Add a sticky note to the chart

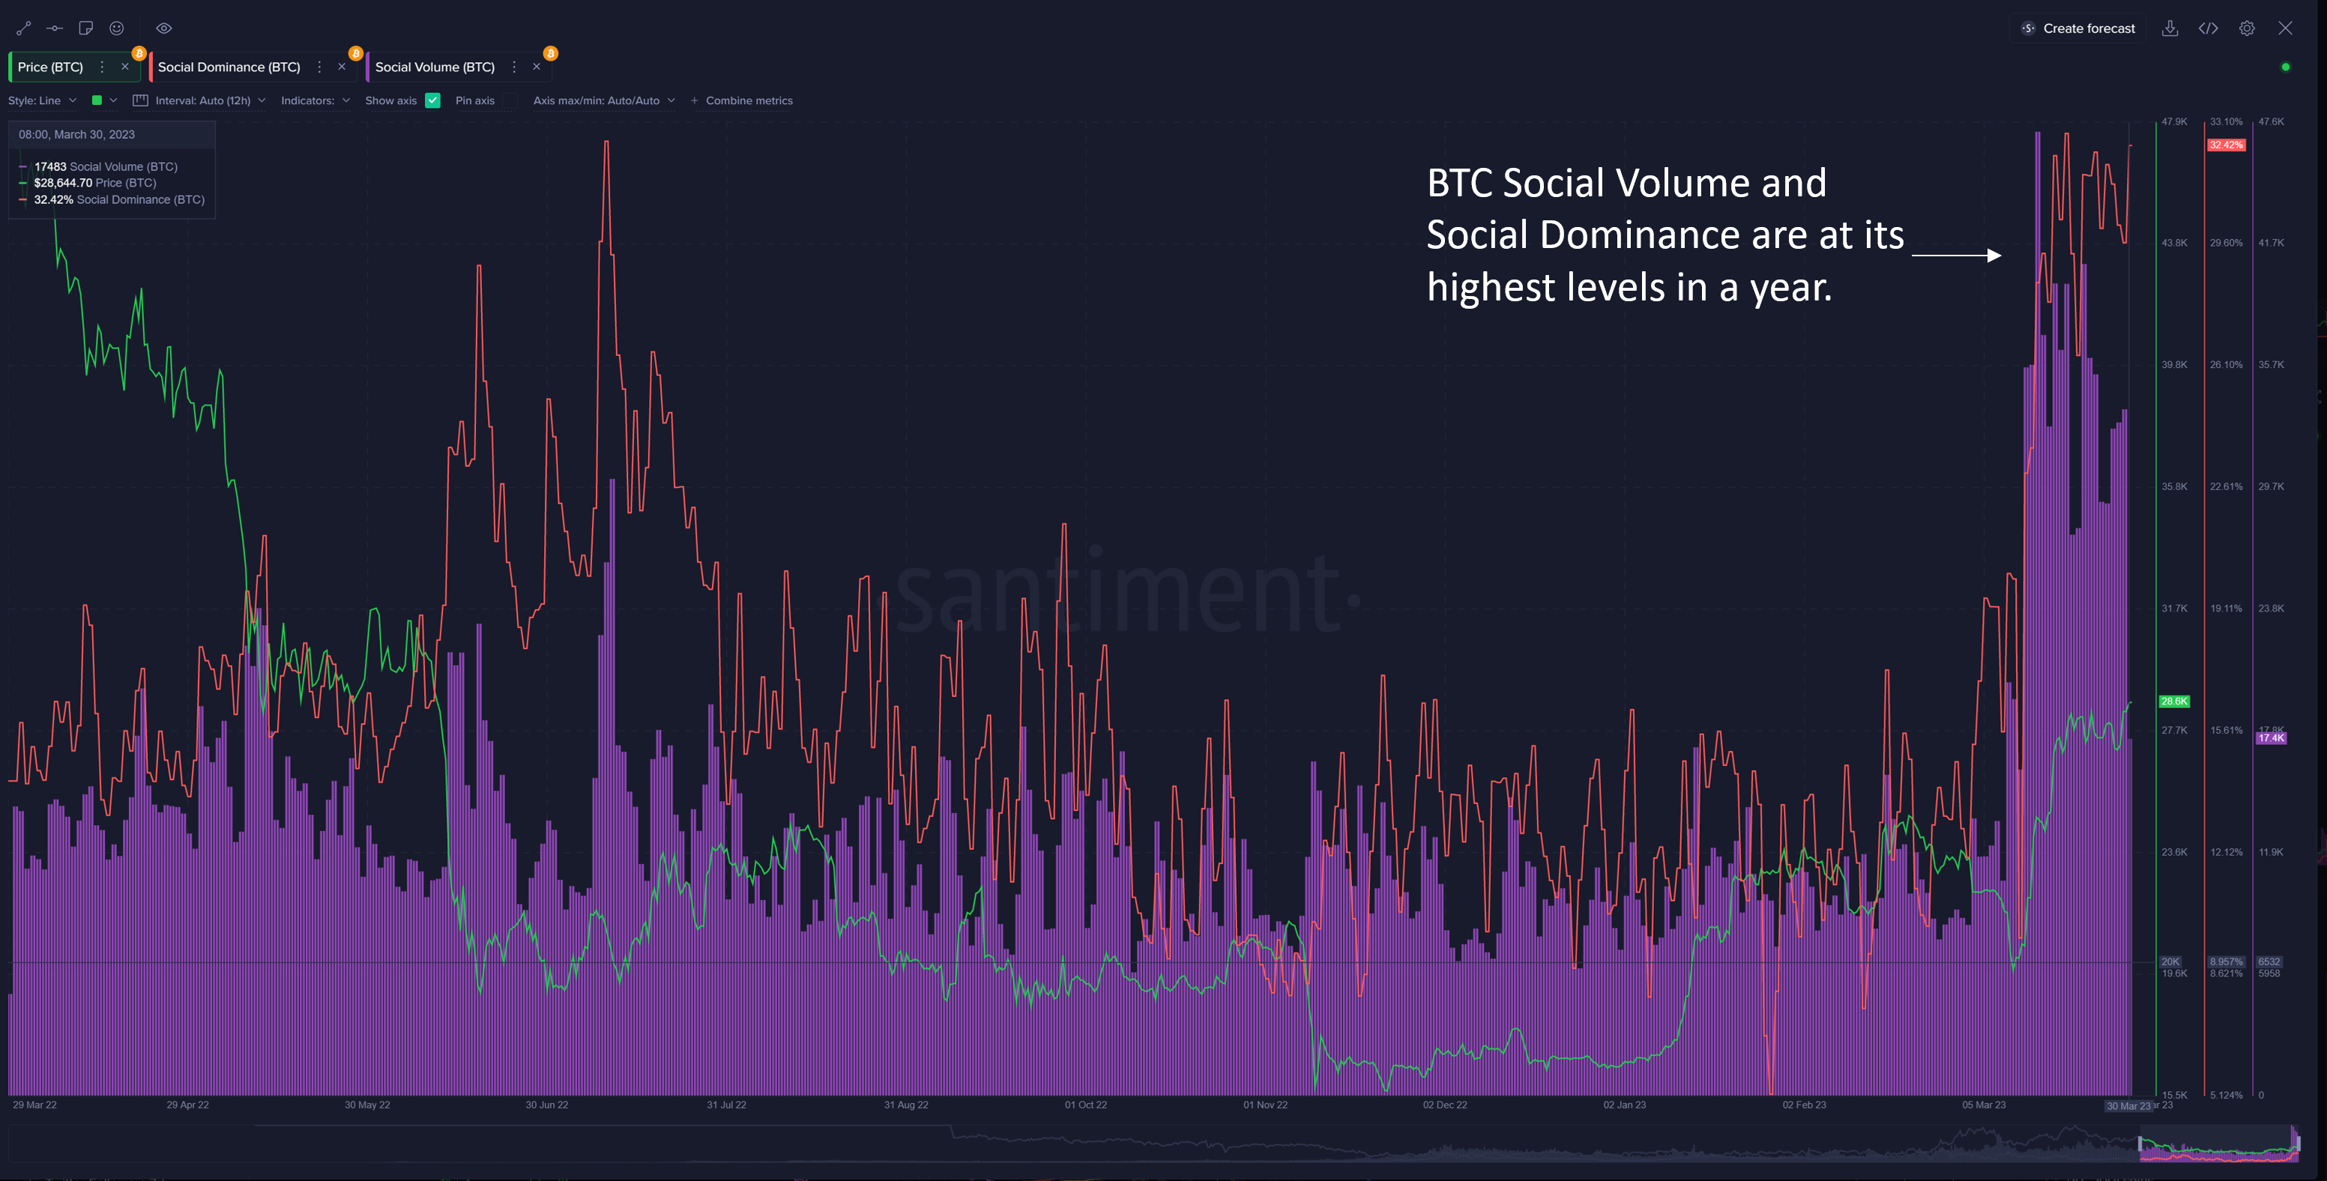pyautogui.click(x=86, y=29)
